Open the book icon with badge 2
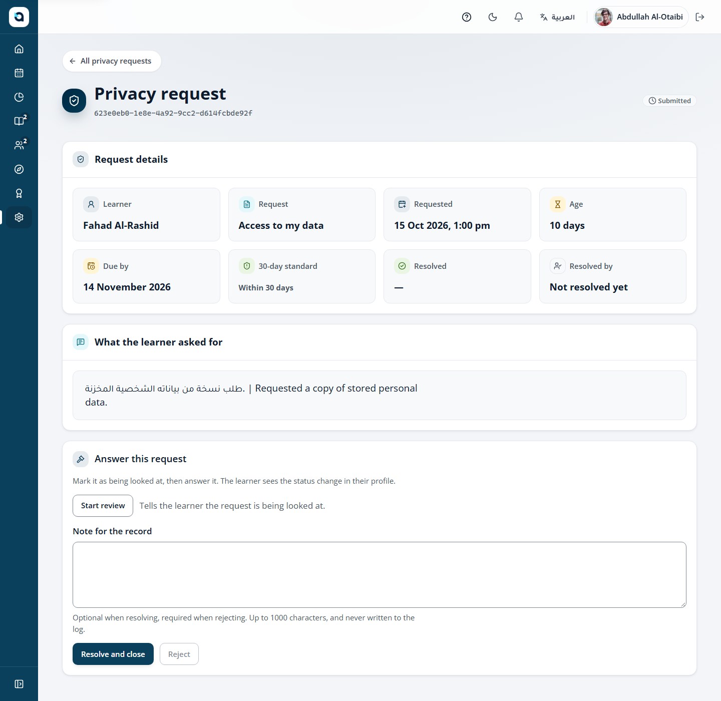The width and height of the screenshot is (721, 701). (19, 121)
